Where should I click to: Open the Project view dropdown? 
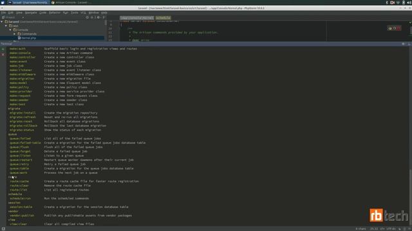13,17
